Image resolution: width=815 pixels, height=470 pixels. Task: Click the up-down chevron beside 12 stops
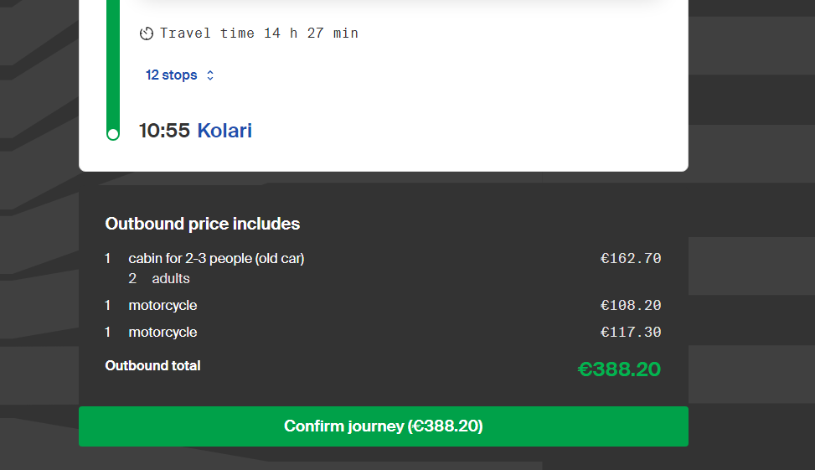[210, 75]
